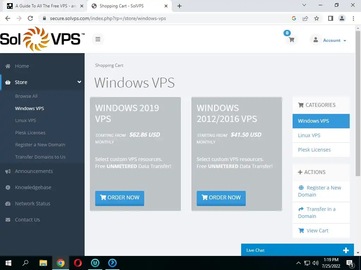Viewport: 361px width, 270px height.
Task: Open the Chrome three-dot menu
Action: click(353, 18)
